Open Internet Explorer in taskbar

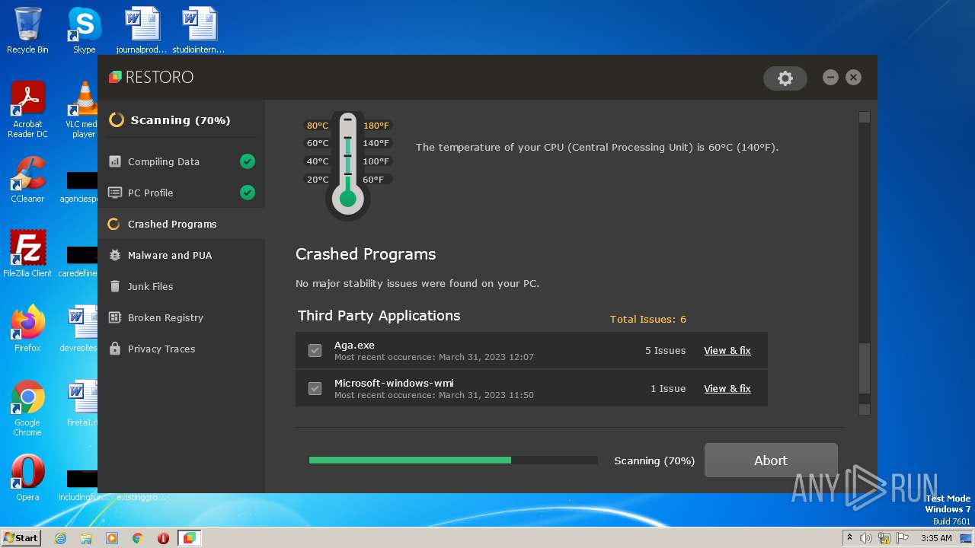[x=61, y=538]
